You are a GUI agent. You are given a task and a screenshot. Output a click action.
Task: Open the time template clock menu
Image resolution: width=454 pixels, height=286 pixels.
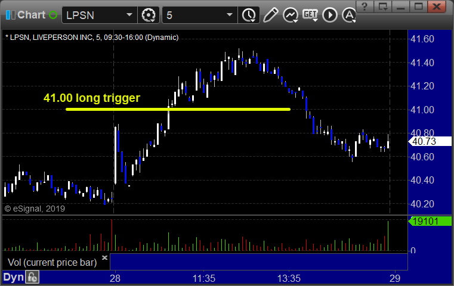pos(249,15)
